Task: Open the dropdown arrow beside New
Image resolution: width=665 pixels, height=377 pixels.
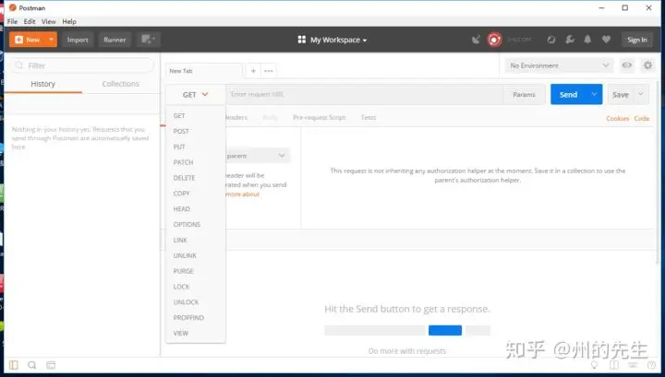Action: tap(52, 40)
